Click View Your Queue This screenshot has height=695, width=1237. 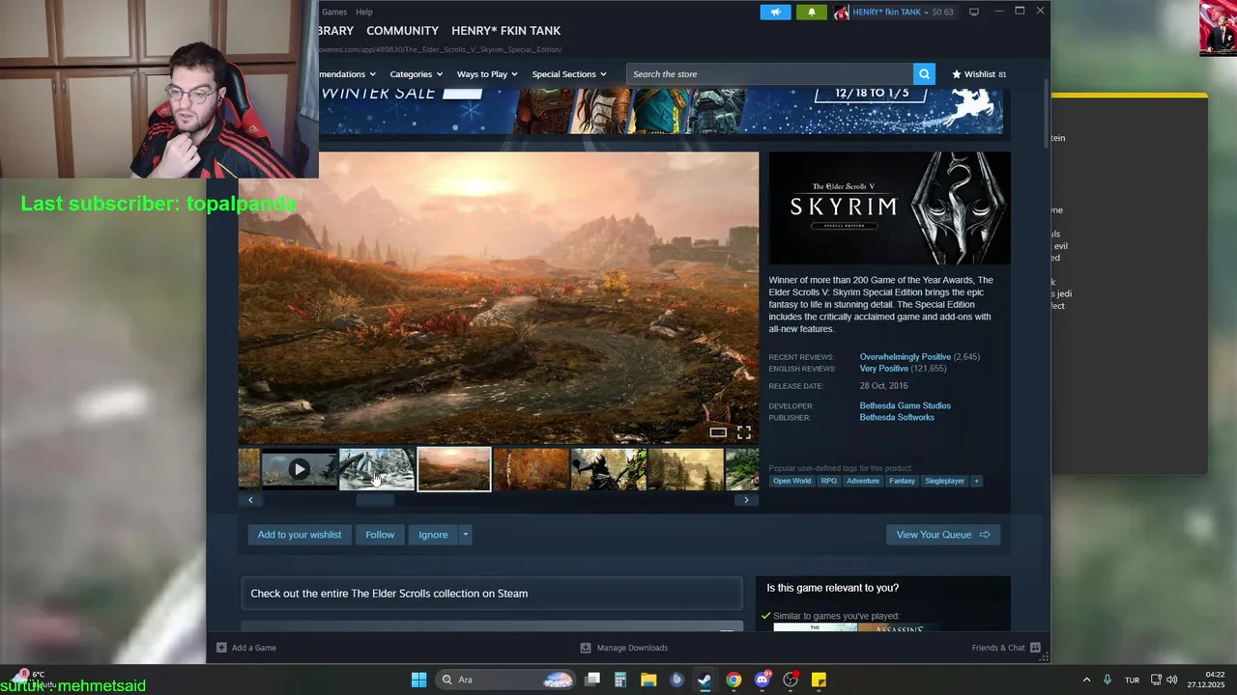[x=943, y=535]
